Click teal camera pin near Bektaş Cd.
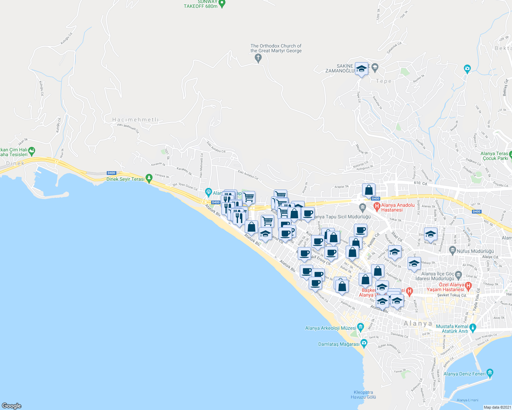This screenshot has width=512, height=410. pos(467,69)
